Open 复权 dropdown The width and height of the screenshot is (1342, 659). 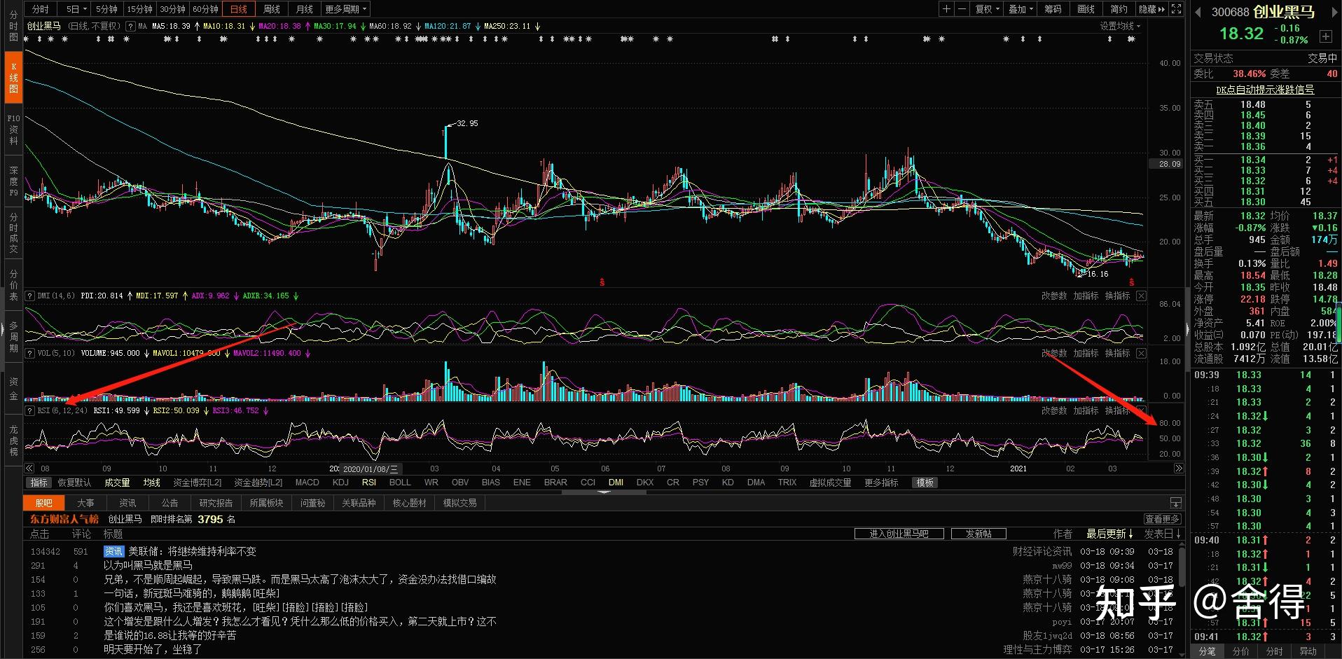pyautogui.click(x=988, y=9)
